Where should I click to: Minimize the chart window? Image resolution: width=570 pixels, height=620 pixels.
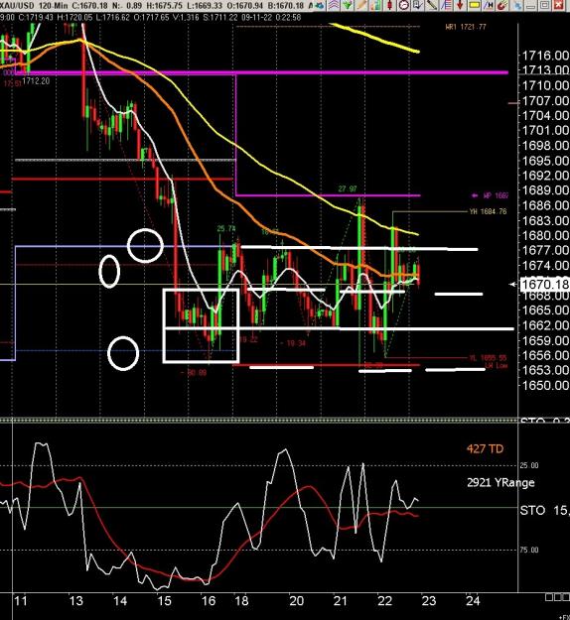click(531, 5)
